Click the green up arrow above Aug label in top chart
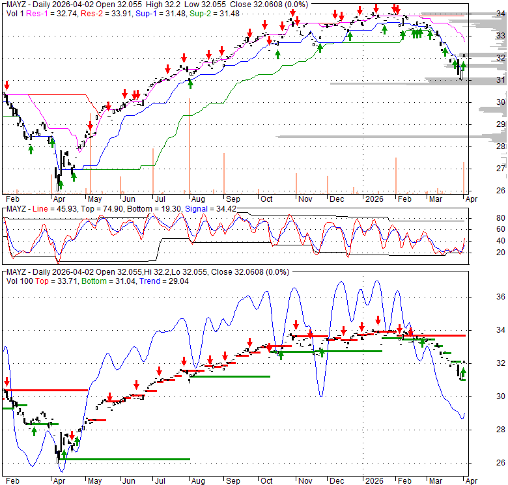Image resolution: width=508 pixels, height=485 pixels. [190, 82]
